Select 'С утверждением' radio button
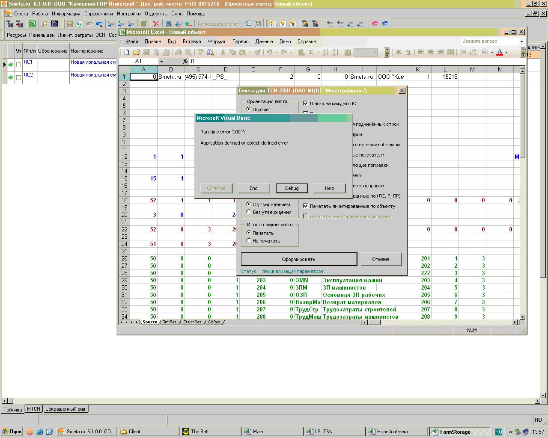 pyautogui.click(x=249, y=204)
